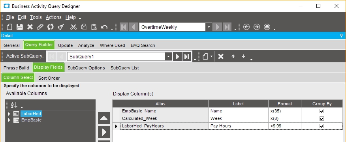
Task: Click the up triangle button beside the column list
Action: click(104, 118)
